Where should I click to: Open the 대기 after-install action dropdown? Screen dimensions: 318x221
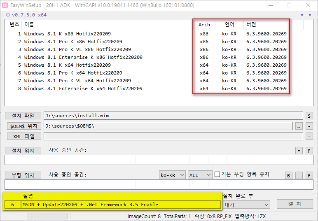[x=246, y=205]
